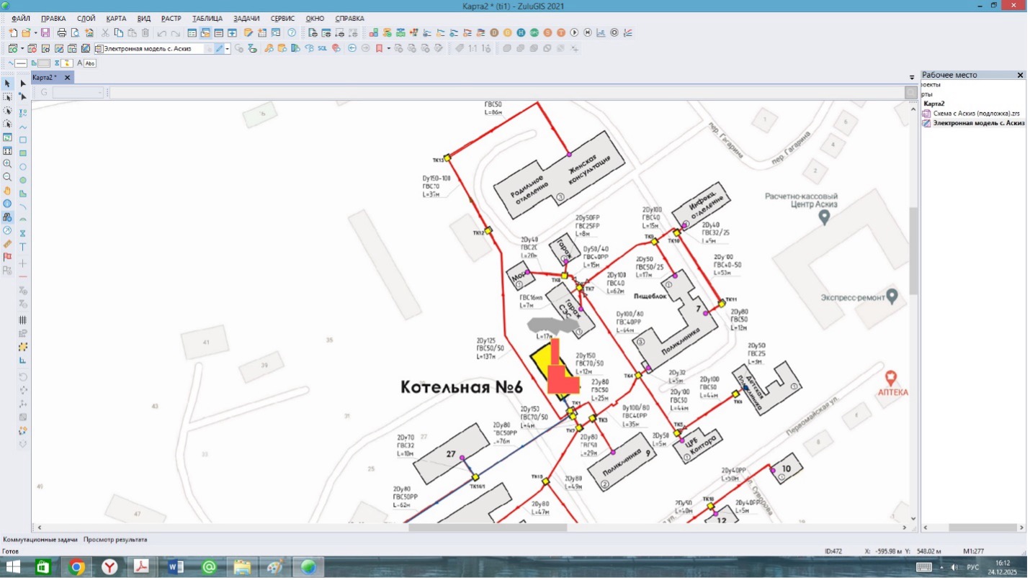This screenshot has width=1030, height=580.
Task: Open the КАРТА menu
Action: (x=116, y=18)
